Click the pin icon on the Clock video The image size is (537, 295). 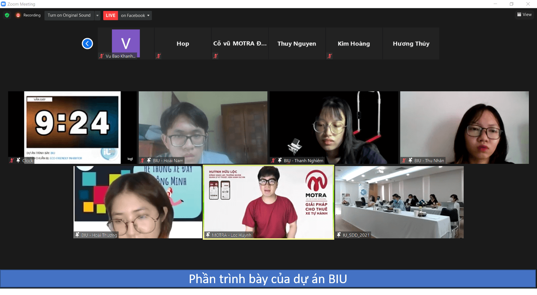(18, 160)
